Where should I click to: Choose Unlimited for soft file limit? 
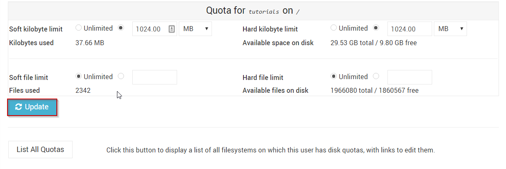point(78,77)
